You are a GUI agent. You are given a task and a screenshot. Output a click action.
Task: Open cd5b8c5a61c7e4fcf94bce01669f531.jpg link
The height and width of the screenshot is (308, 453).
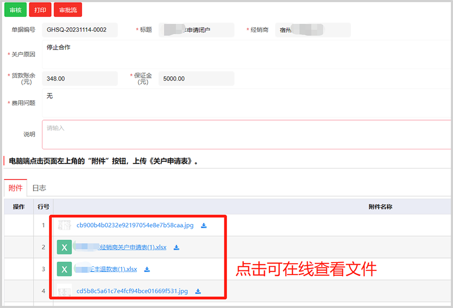(132, 291)
